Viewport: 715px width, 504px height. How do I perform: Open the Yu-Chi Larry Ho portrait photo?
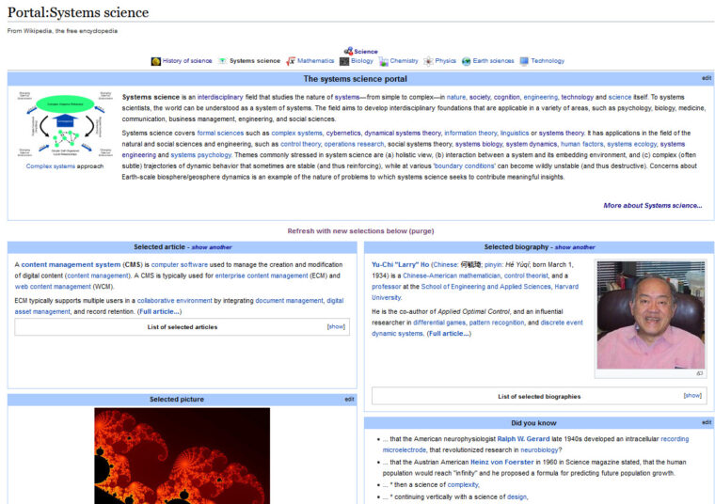(651, 314)
